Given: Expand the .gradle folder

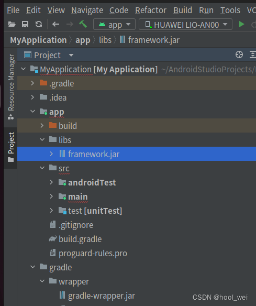Looking at the screenshot, I should tap(32, 83).
